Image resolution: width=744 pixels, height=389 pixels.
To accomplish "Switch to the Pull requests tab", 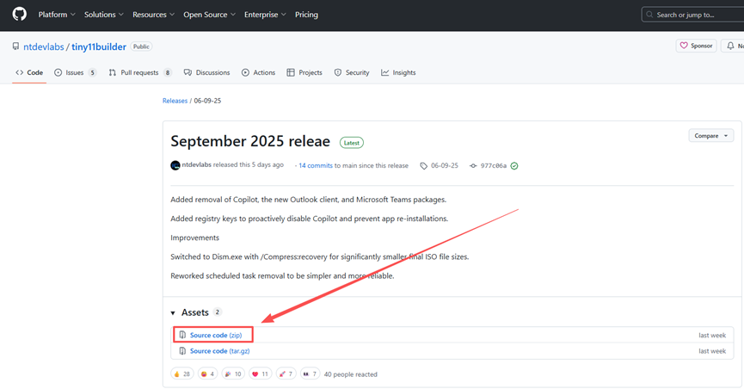I will pos(139,72).
